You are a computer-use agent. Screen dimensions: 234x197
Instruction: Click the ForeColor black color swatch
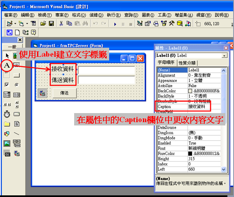(x=190, y=153)
